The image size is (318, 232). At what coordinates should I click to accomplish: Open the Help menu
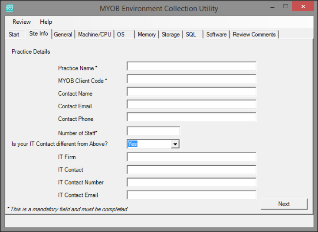pos(46,22)
